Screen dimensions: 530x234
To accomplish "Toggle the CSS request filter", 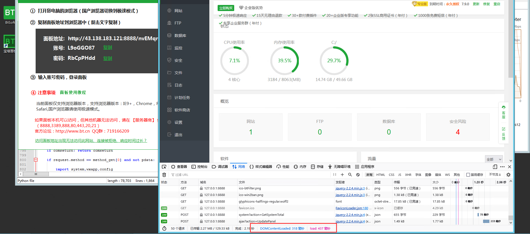I will tap(392, 175).
